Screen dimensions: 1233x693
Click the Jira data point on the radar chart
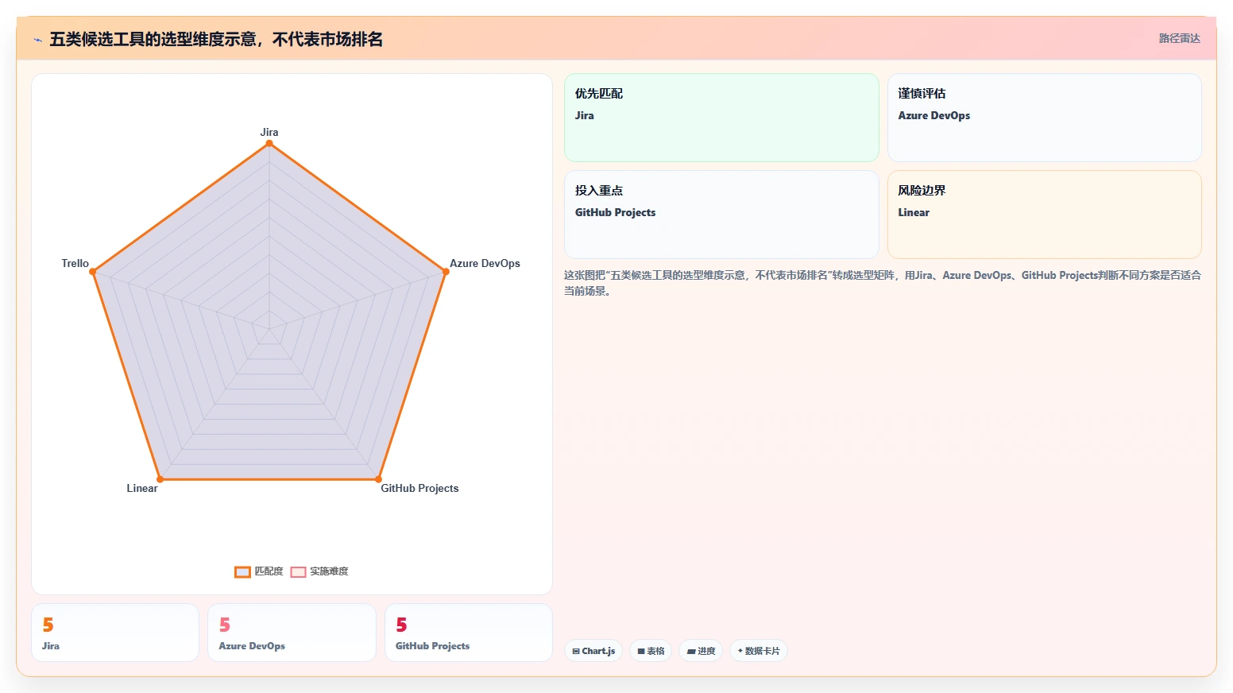pyautogui.click(x=269, y=144)
